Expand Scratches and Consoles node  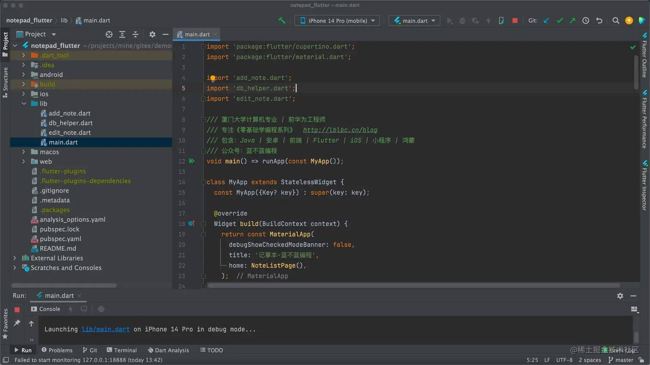tap(15, 268)
